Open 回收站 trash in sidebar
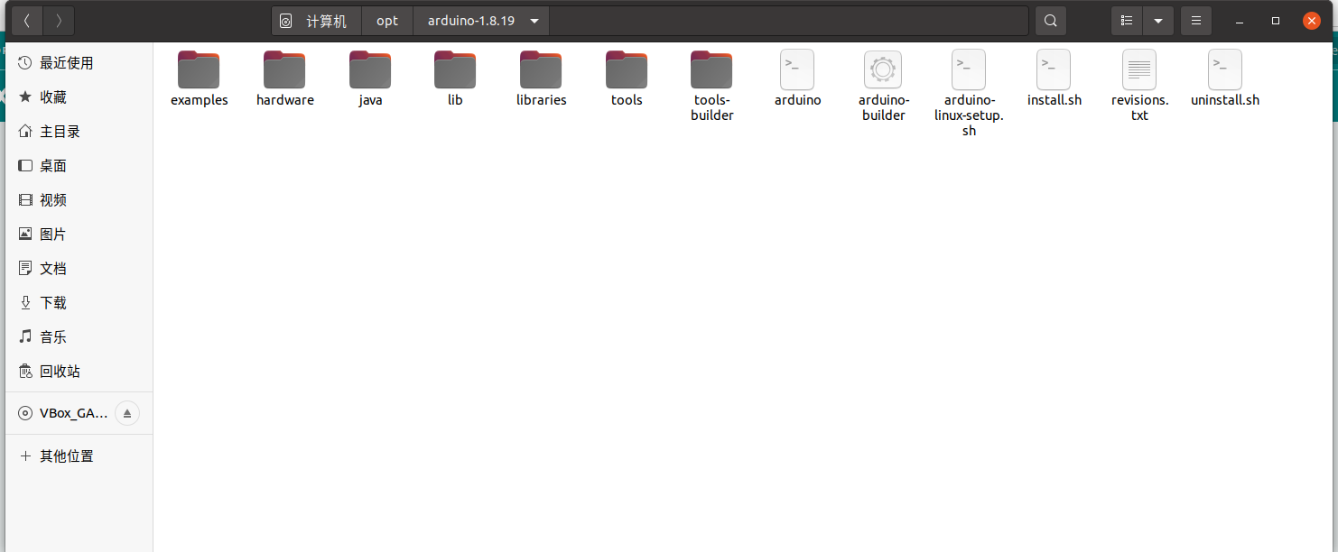The width and height of the screenshot is (1338, 552). point(79,372)
